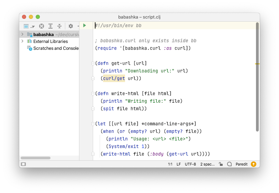Toggle tool windows icon in status bar
This screenshot has height=193, width=279.
pos(23,164)
